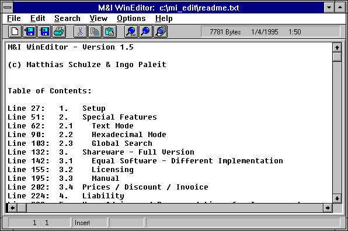The image size is (348, 231).
Task: Click the line 'M&I WinEditor - Version 1.5'
Action: coord(71,47)
